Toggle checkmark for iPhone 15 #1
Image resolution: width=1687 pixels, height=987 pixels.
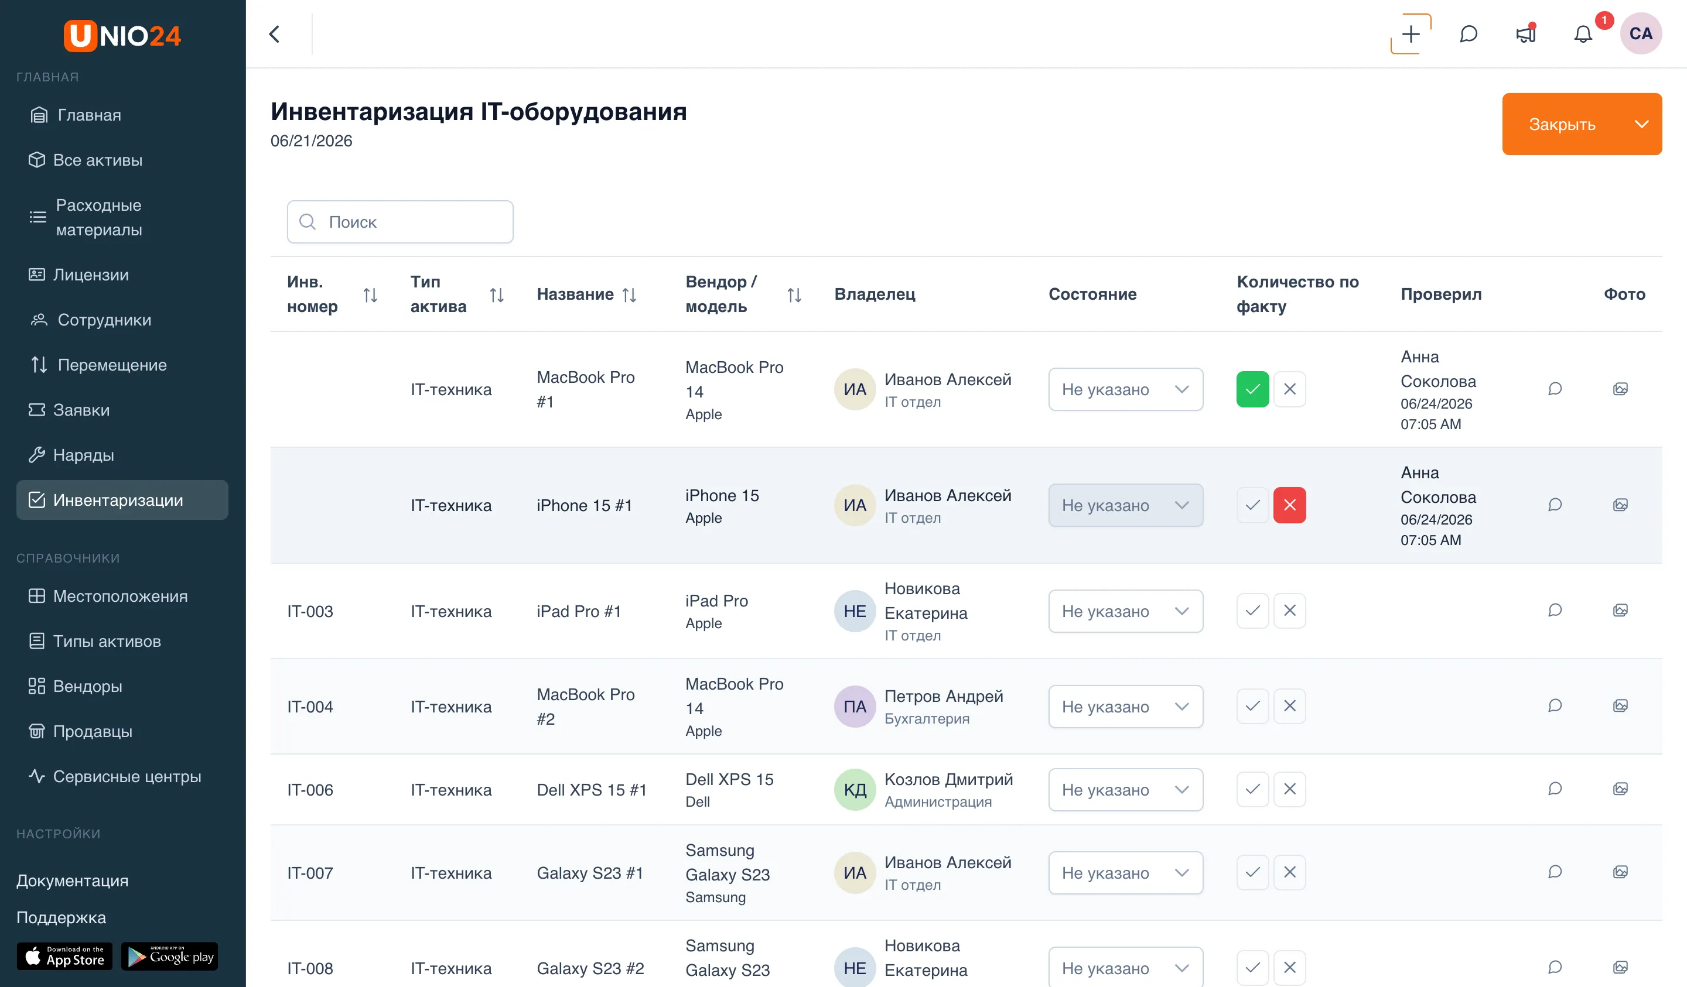1252,505
